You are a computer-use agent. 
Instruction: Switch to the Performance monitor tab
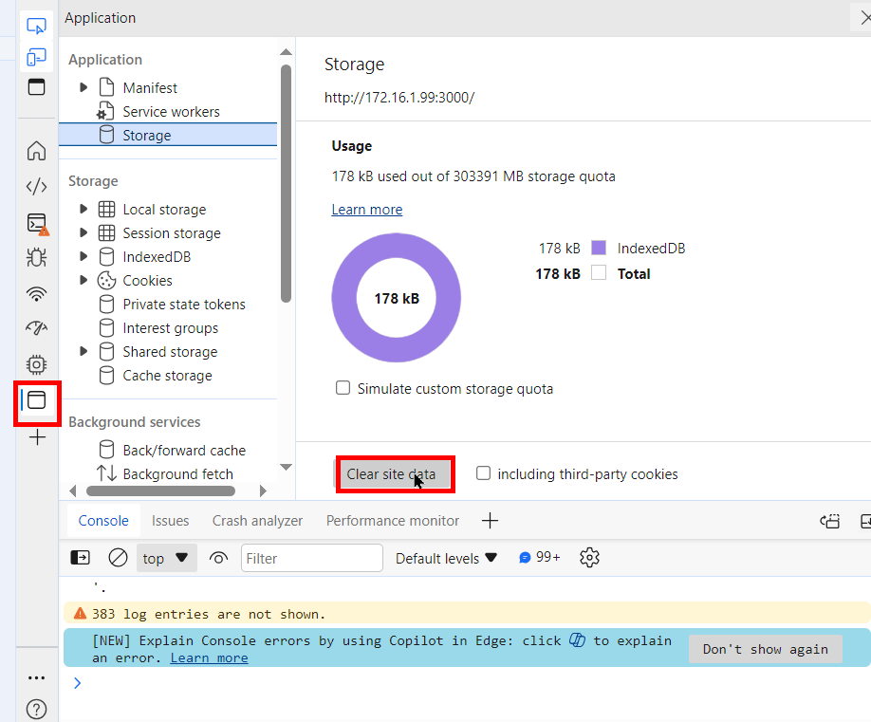click(x=392, y=520)
